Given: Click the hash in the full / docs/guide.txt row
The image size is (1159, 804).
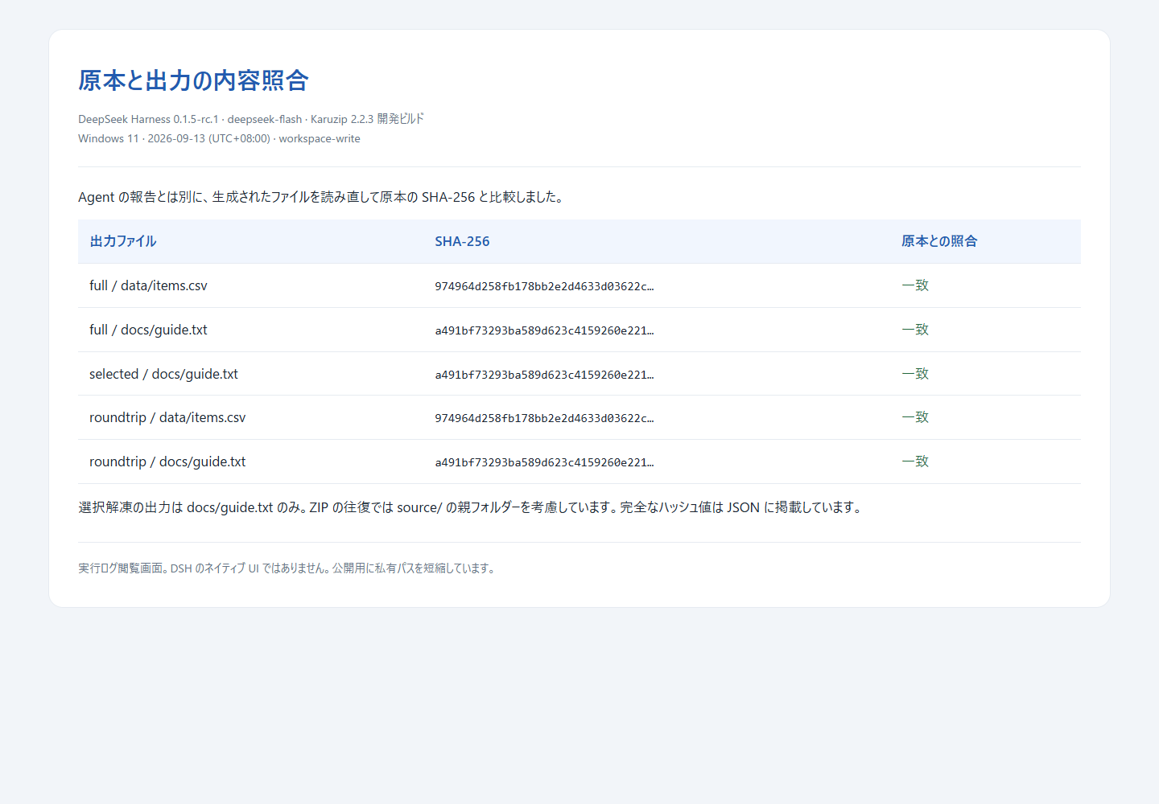Looking at the screenshot, I should pyautogui.click(x=544, y=330).
